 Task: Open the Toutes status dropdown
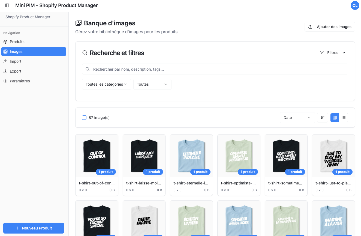pos(152,84)
